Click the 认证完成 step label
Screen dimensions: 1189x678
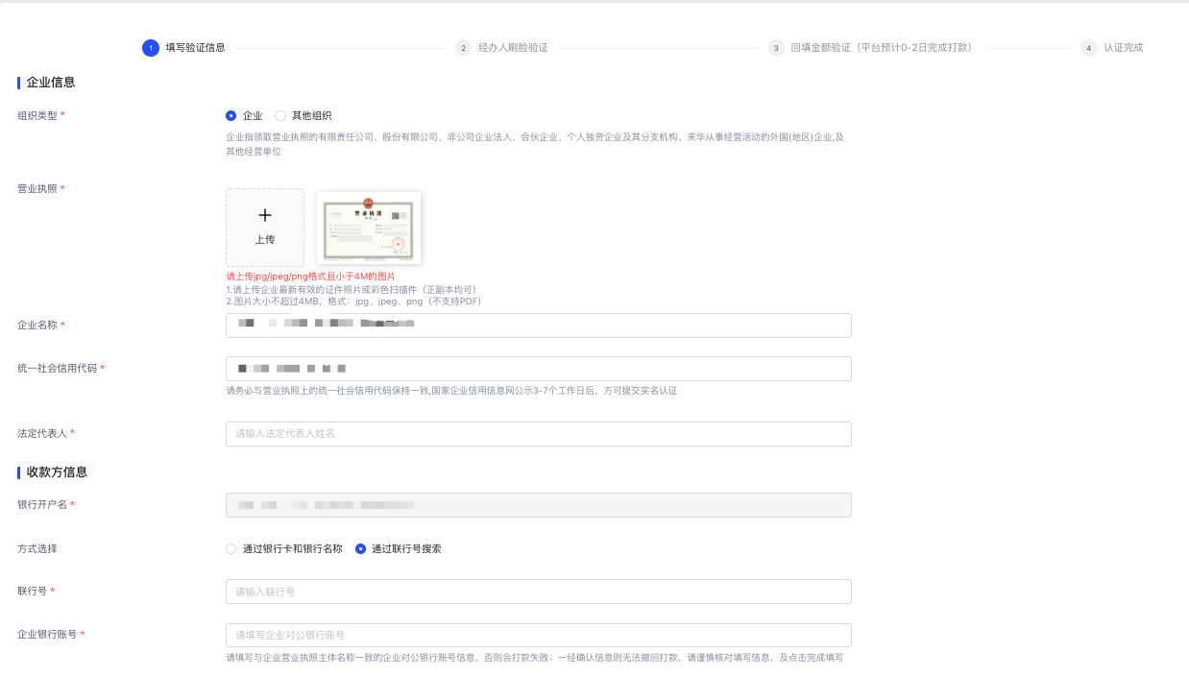click(x=1123, y=47)
